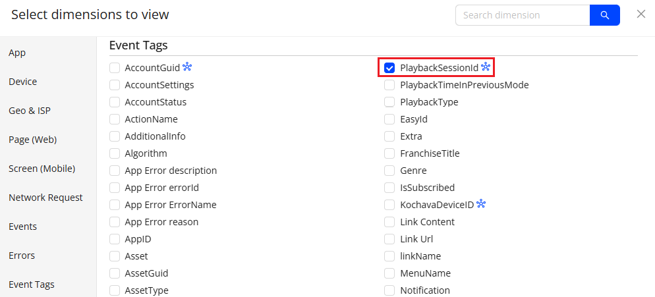Viewport: 655px width, 297px height.
Task: Close the dimensions dialog with X
Action: (641, 14)
